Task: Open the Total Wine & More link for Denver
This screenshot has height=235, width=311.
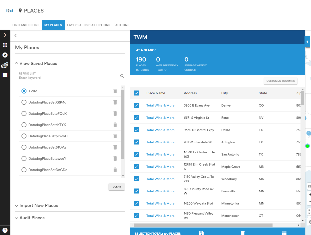Action: tap(160, 105)
